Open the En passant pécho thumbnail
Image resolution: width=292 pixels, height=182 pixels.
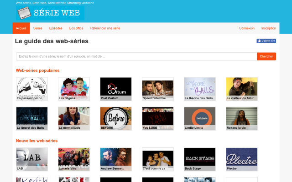32,89
